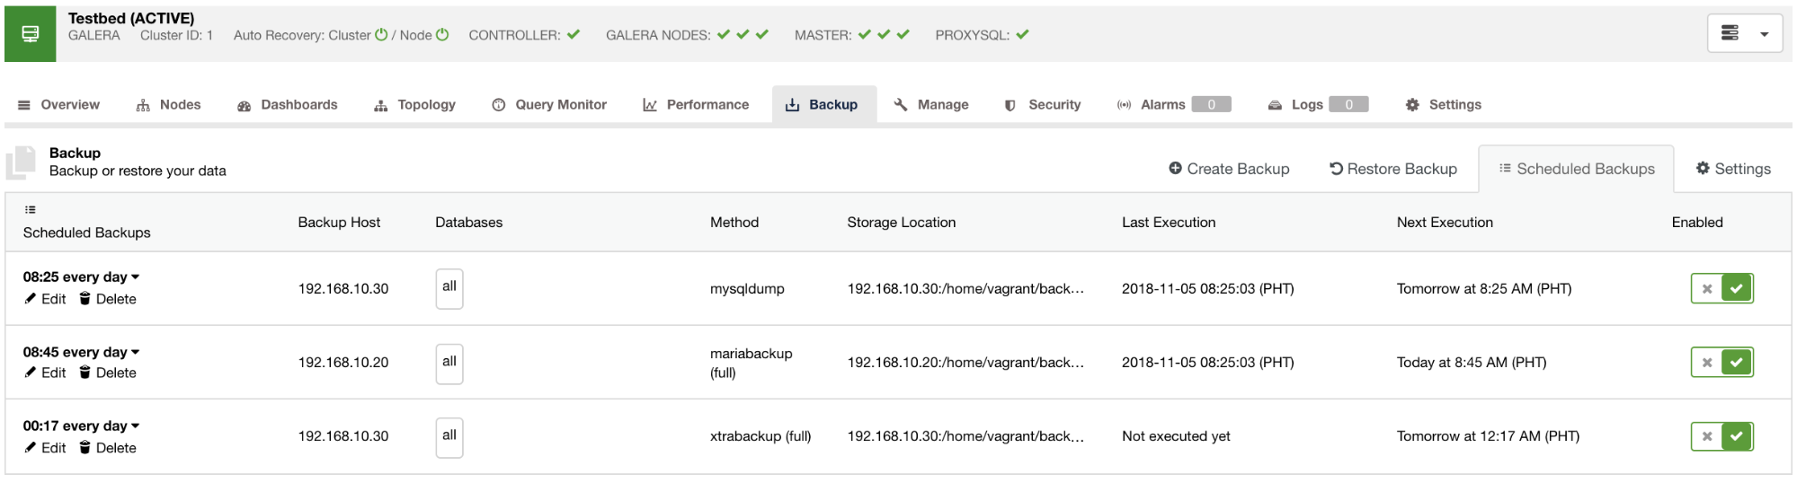The height and width of the screenshot is (483, 1797).
Task: Expand the 00:17 every day caret
Action: pyautogui.click(x=136, y=426)
